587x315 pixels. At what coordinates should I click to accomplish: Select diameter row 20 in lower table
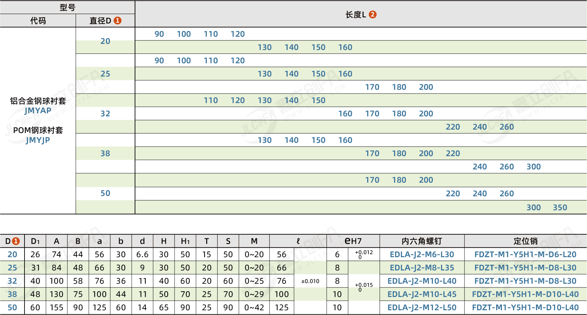pos(12,254)
